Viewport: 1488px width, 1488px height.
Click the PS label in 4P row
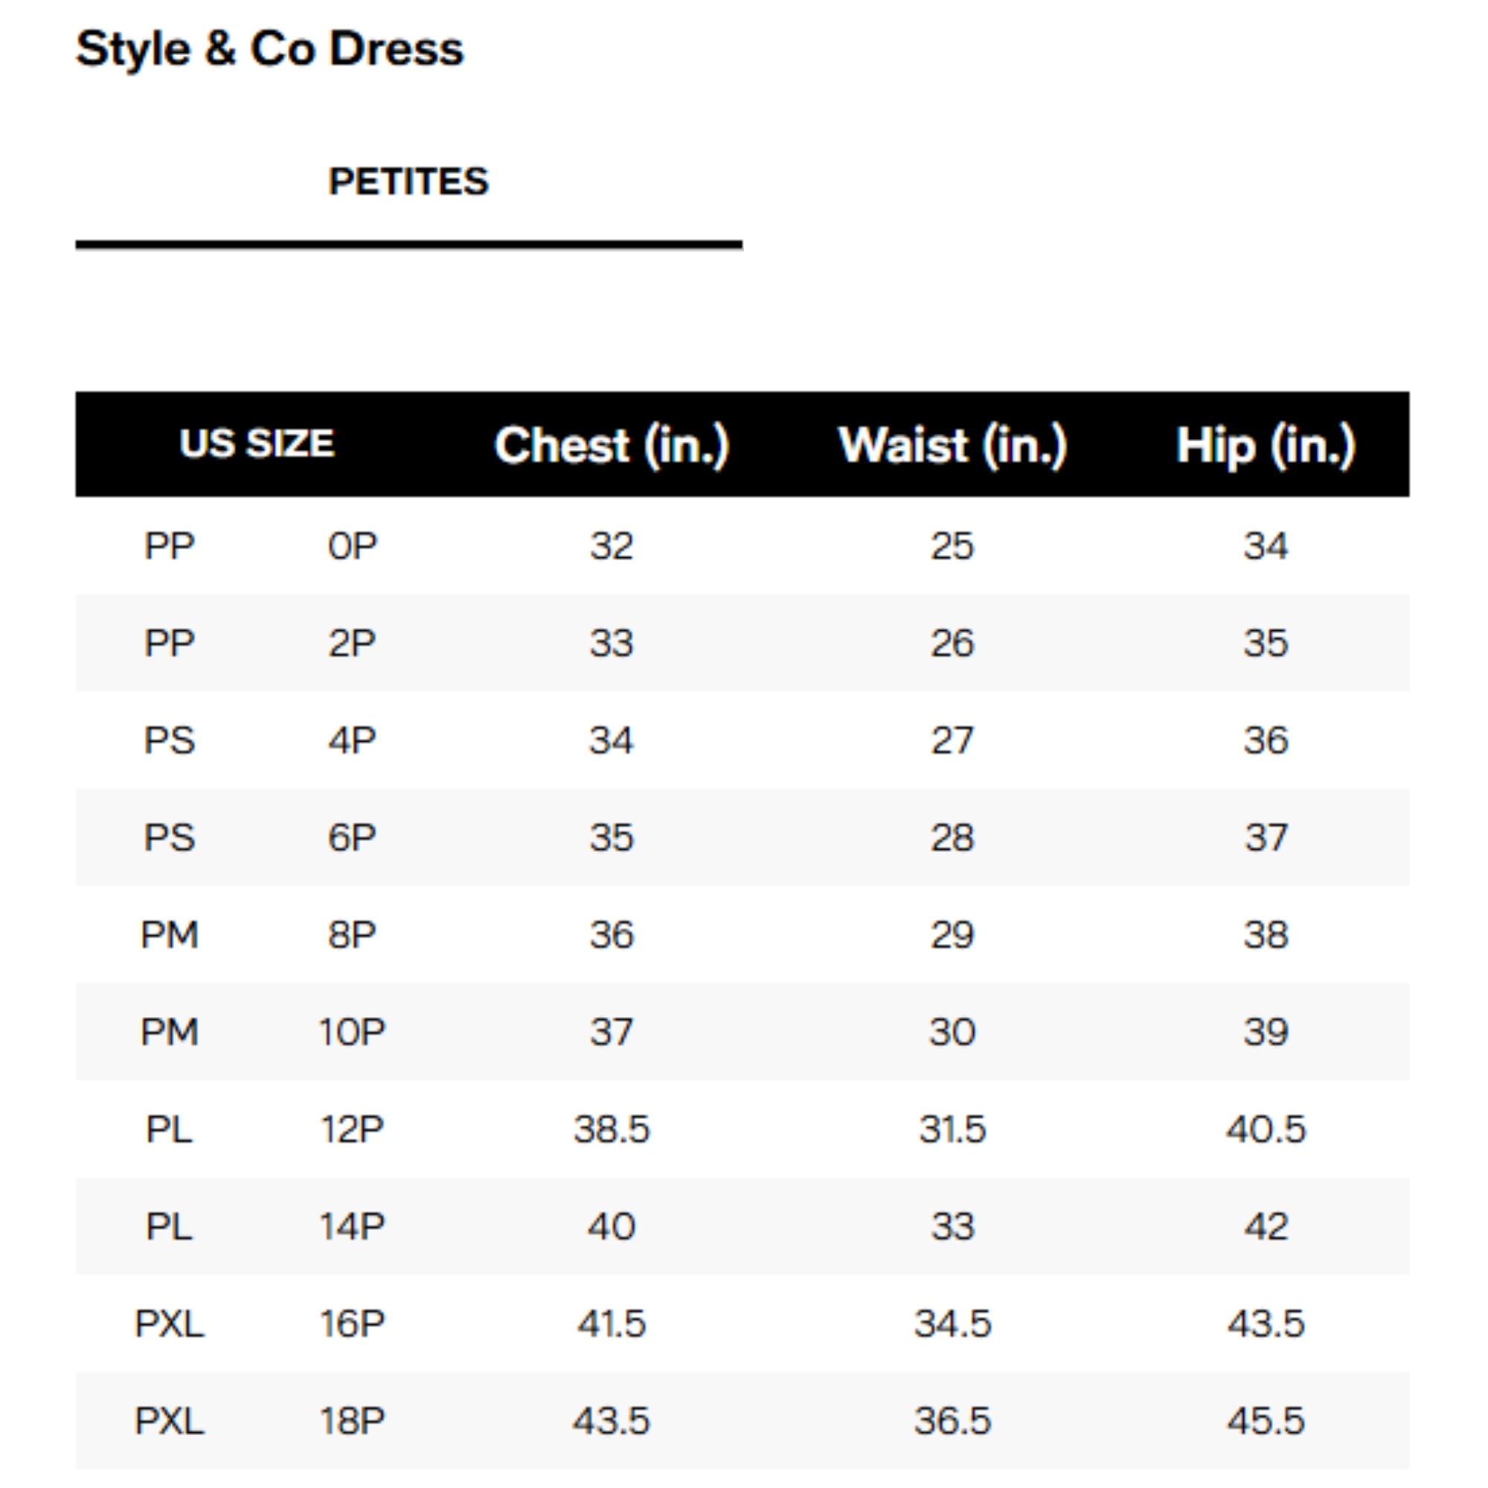pyautogui.click(x=170, y=740)
